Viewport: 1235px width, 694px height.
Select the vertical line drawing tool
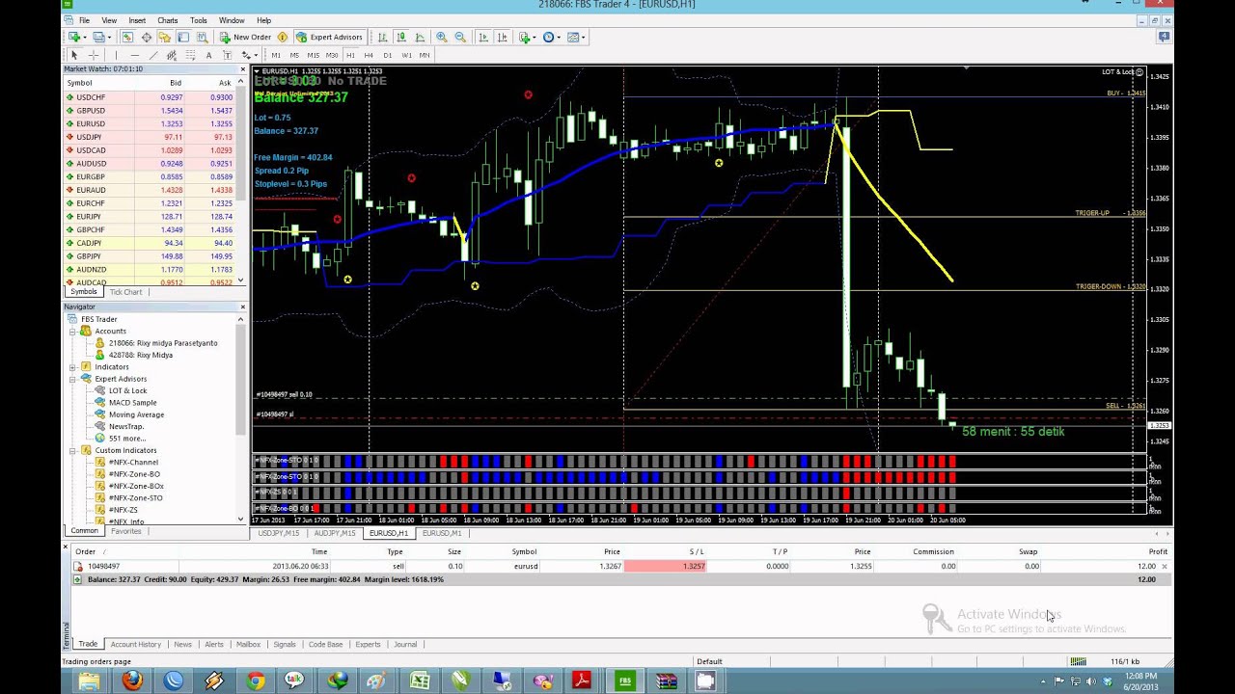click(x=116, y=55)
